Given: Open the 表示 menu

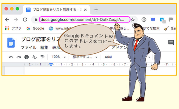Looking at the screenshot, I should (56, 47).
